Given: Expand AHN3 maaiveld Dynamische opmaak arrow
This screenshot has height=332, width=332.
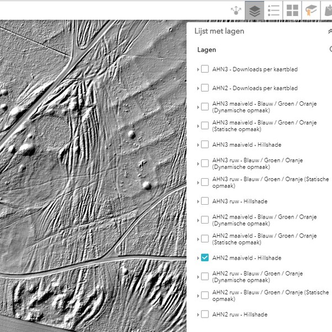Looking at the screenshot, I should (198, 107).
